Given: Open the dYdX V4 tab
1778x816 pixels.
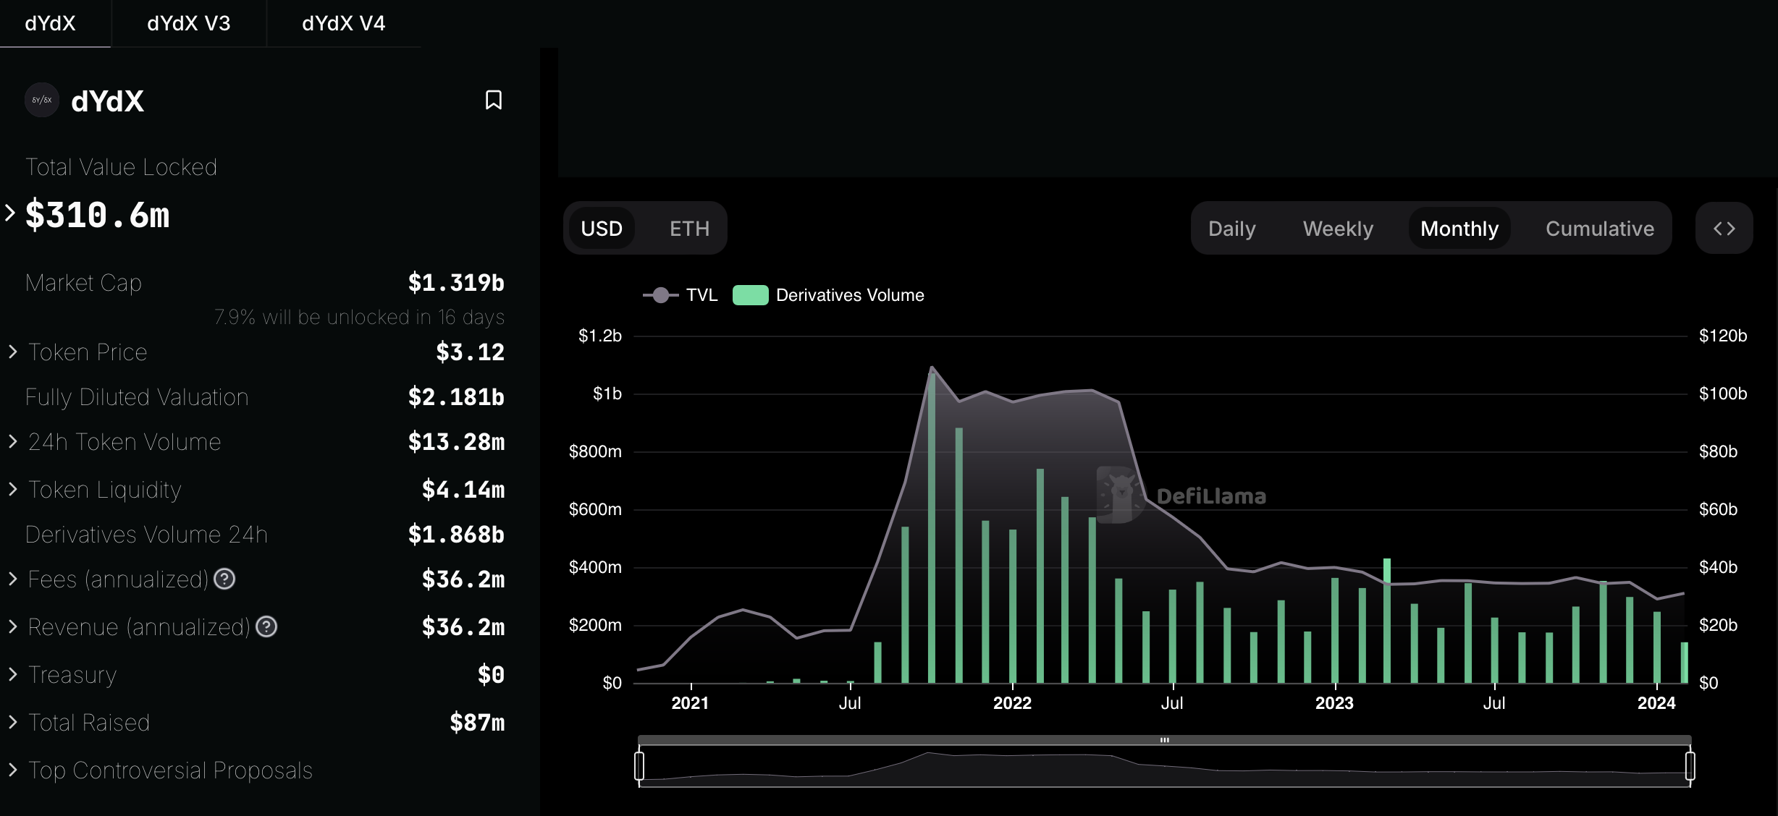Looking at the screenshot, I should pyautogui.click(x=343, y=23).
